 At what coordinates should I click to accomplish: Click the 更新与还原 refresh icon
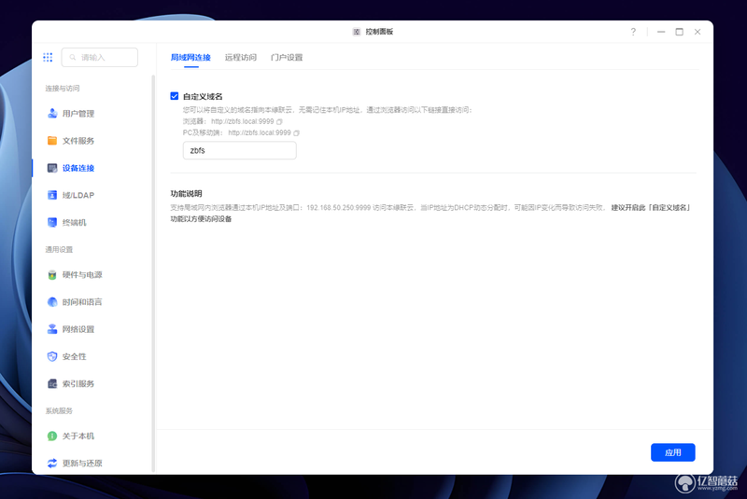click(52, 463)
